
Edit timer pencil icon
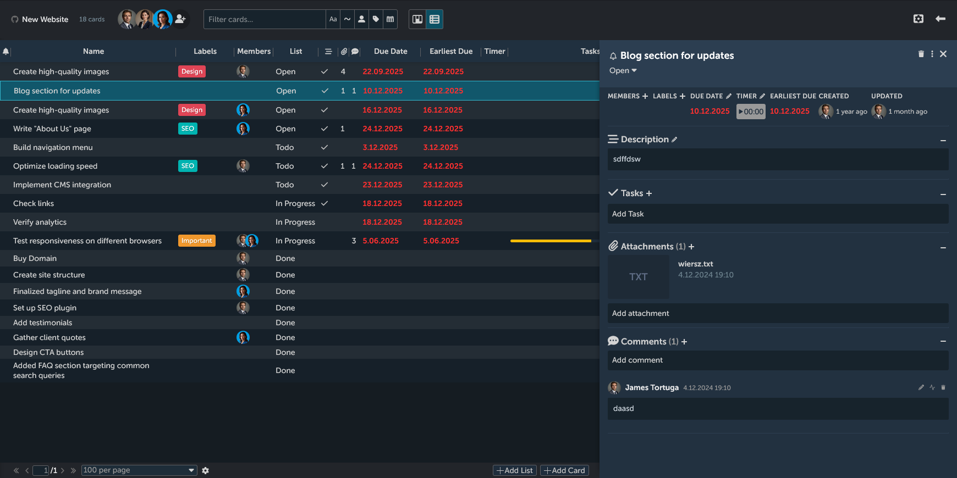pyautogui.click(x=762, y=96)
